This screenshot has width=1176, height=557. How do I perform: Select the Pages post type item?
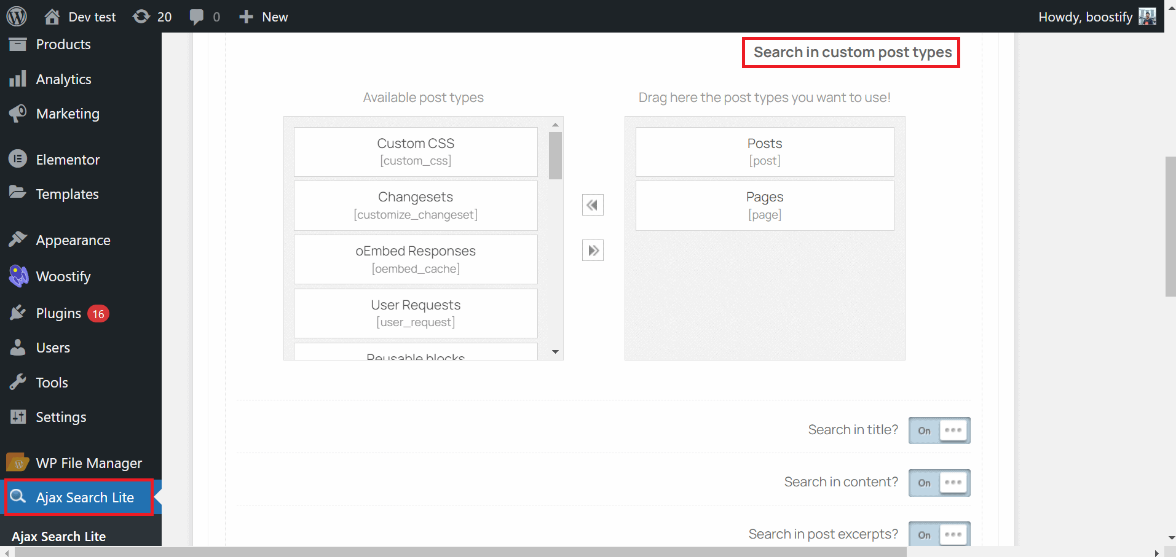(x=765, y=206)
